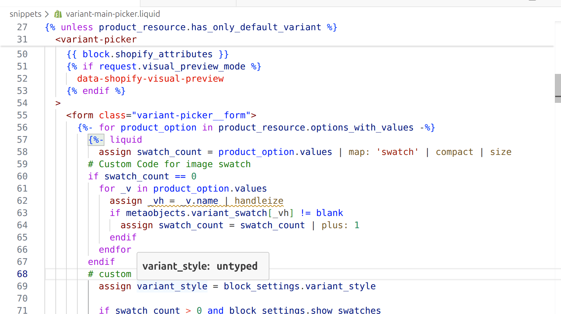Click line number 57 in gutter

coord(22,140)
